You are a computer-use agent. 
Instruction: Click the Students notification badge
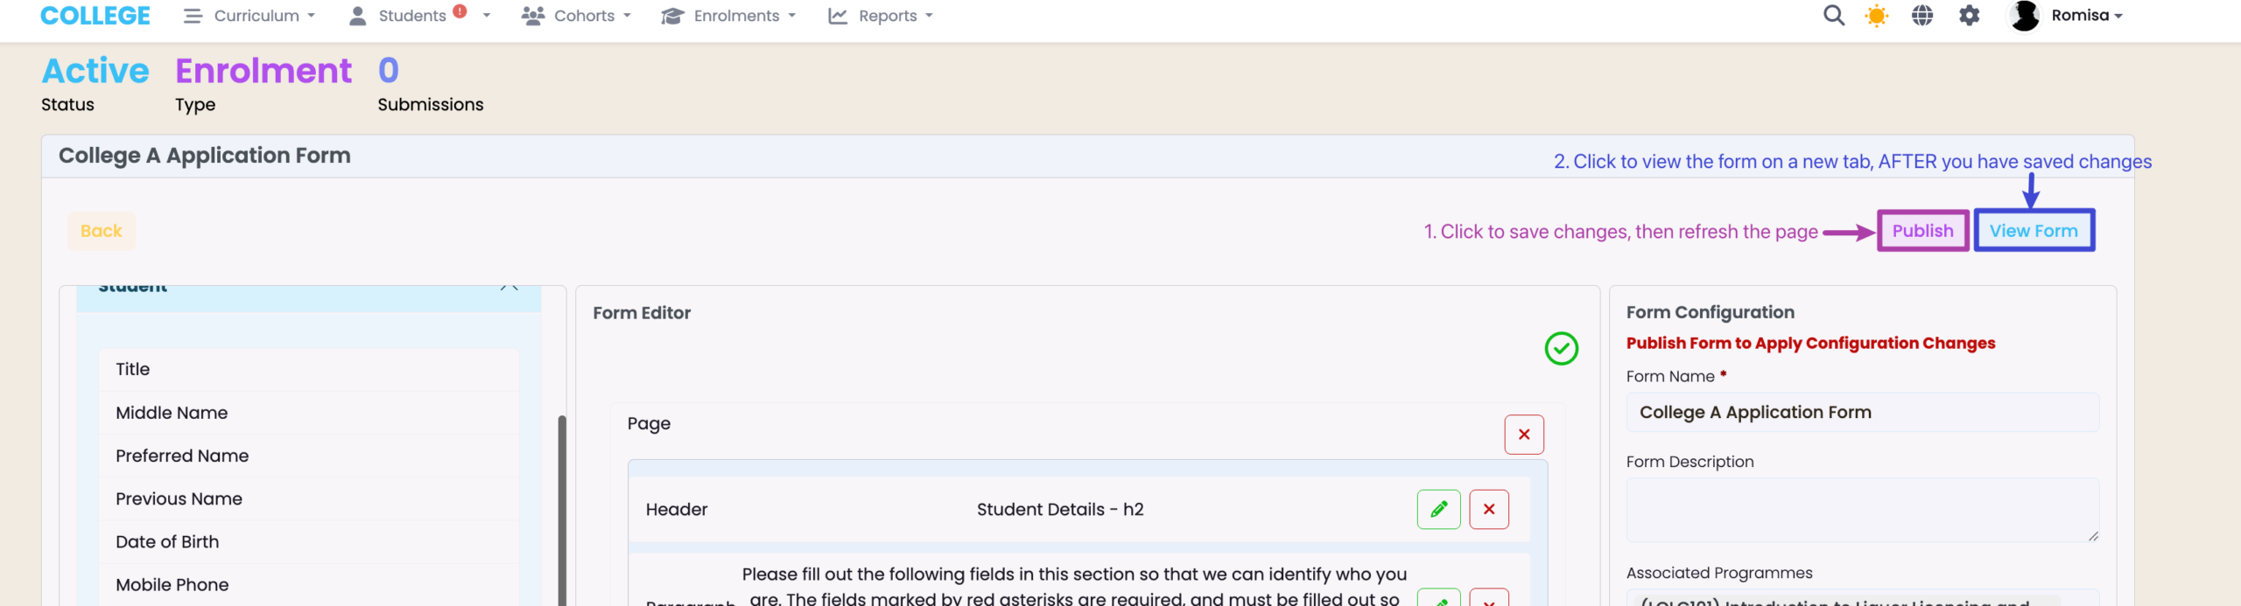tap(460, 11)
